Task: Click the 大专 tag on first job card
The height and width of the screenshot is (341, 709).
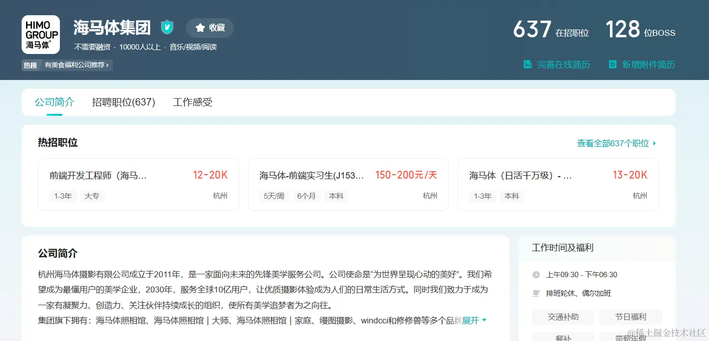Action: [92, 196]
